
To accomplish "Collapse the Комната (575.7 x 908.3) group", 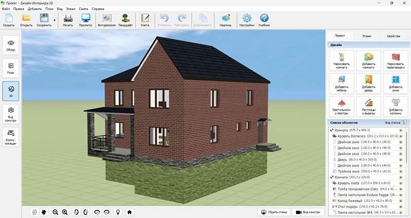I will click(x=332, y=130).
